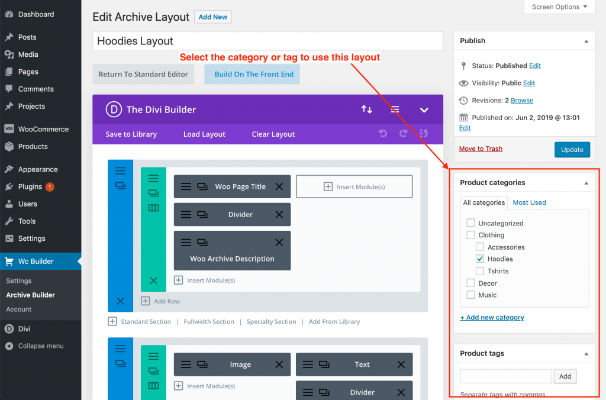Clone the first Divider module
This screenshot has height=400, width=606.
(202, 214)
